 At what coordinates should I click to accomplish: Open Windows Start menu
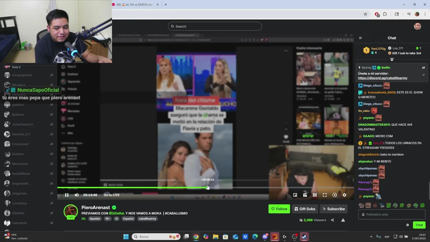pos(126,237)
